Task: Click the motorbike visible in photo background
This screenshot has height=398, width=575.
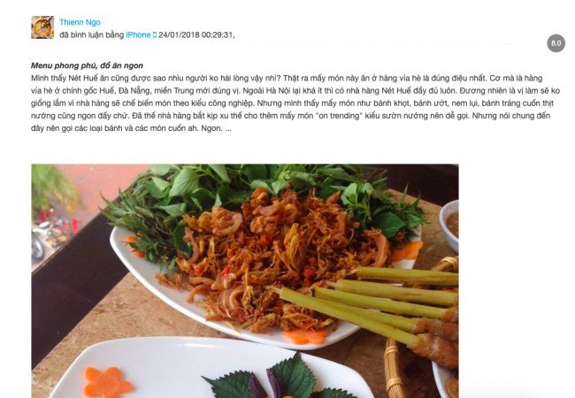Action: point(48,234)
